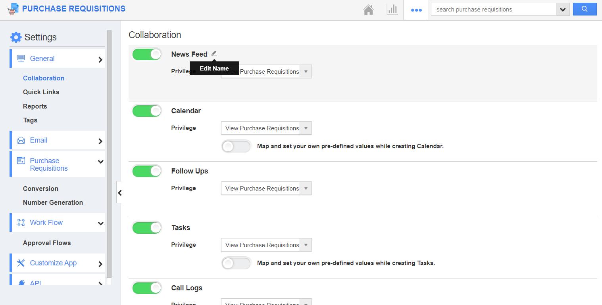Click the Purchase Requisitions app logo icon
The image size is (602, 305).
point(13,9)
